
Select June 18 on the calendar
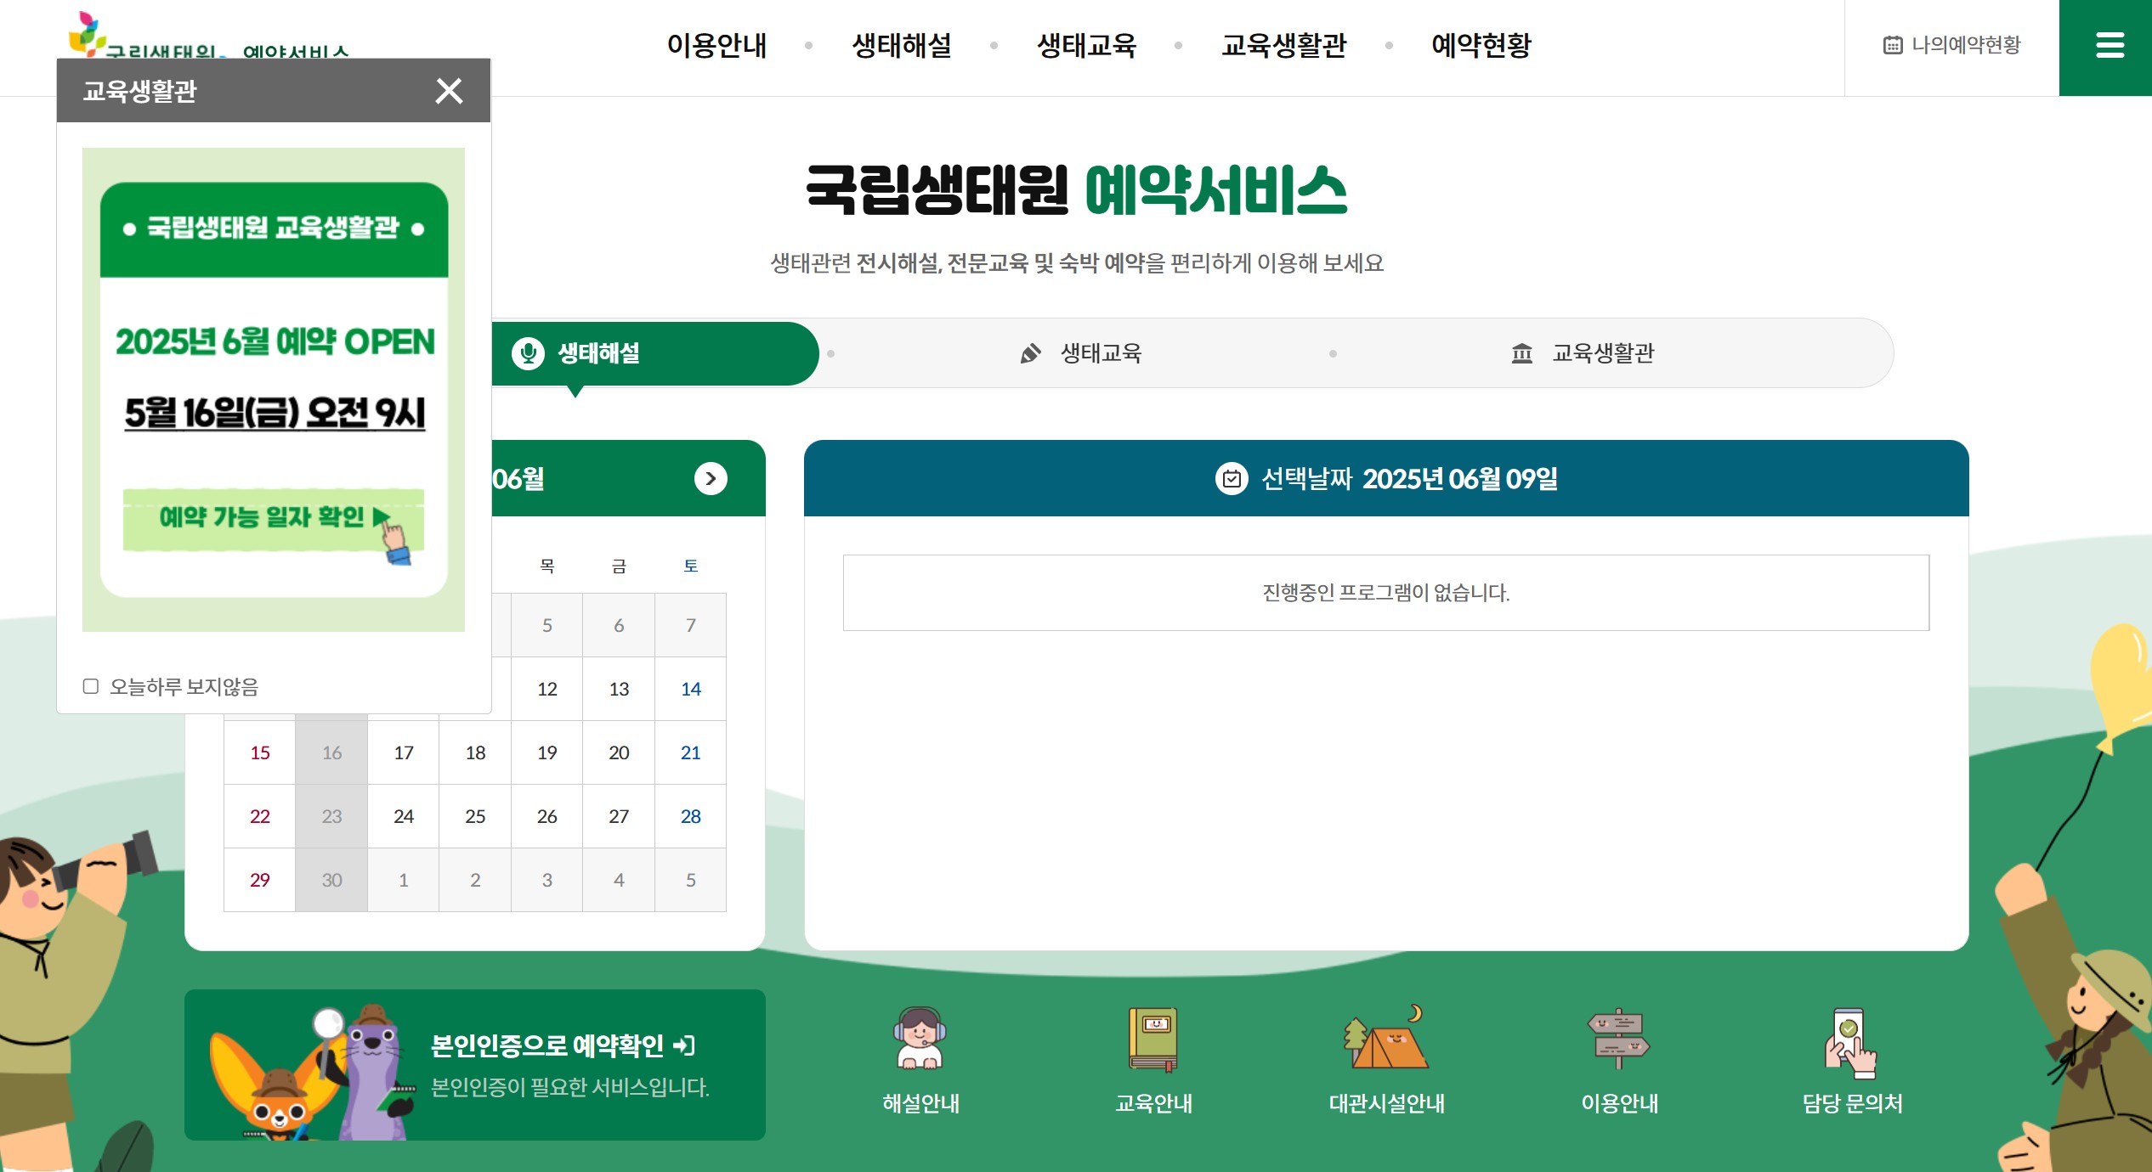pos(475,752)
